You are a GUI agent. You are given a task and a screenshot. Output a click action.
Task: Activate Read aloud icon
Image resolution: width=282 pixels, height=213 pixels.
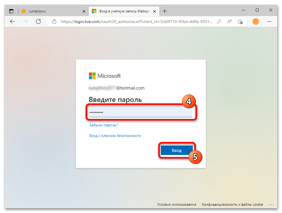229,22
